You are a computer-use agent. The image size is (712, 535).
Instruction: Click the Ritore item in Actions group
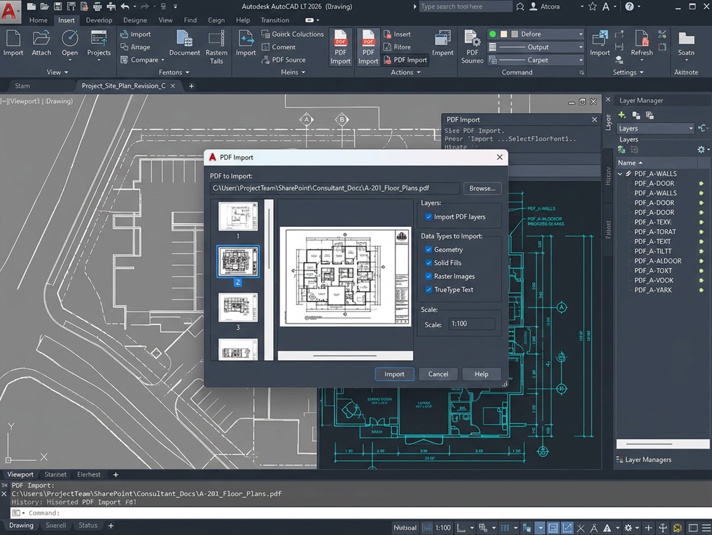[x=397, y=47]
